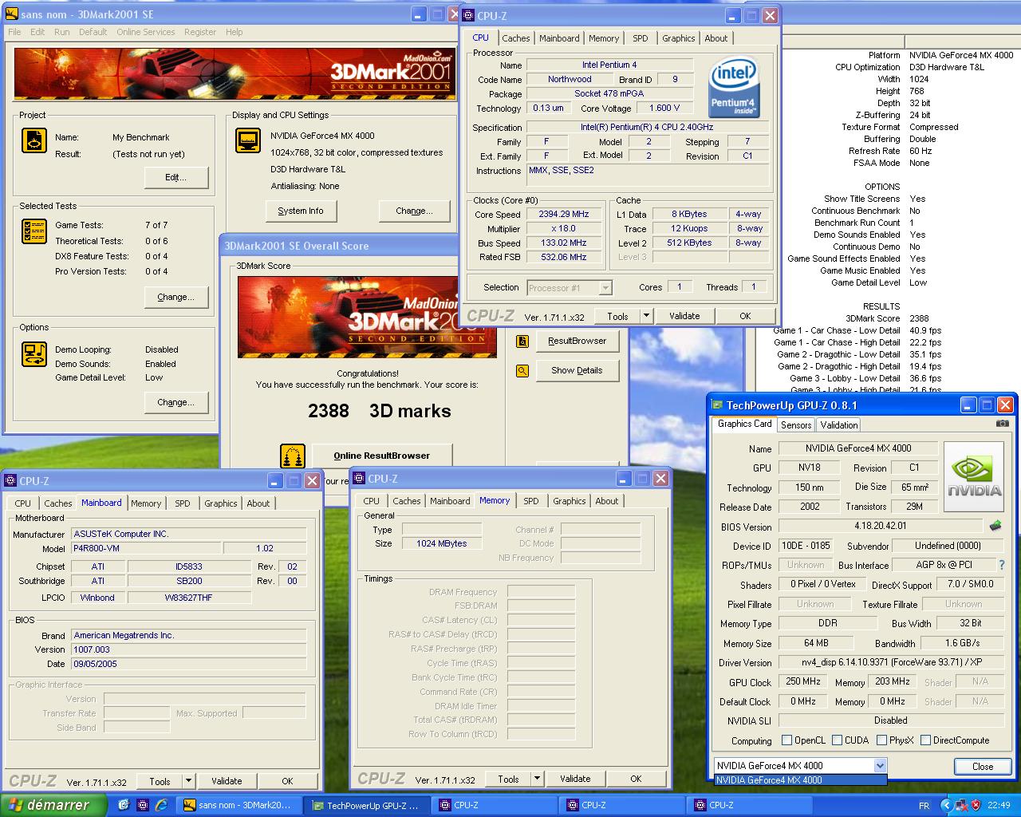Switch to the Sensors tab in GPU-Z
The height and width of the screenshot is (817, 1021).
coord(796,425)
